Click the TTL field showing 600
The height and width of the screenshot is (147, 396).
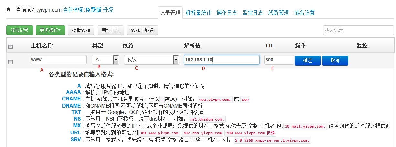coord(279,60)
